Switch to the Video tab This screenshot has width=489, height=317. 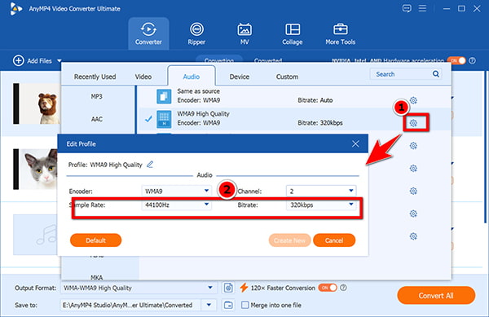(x=143, y=77)
